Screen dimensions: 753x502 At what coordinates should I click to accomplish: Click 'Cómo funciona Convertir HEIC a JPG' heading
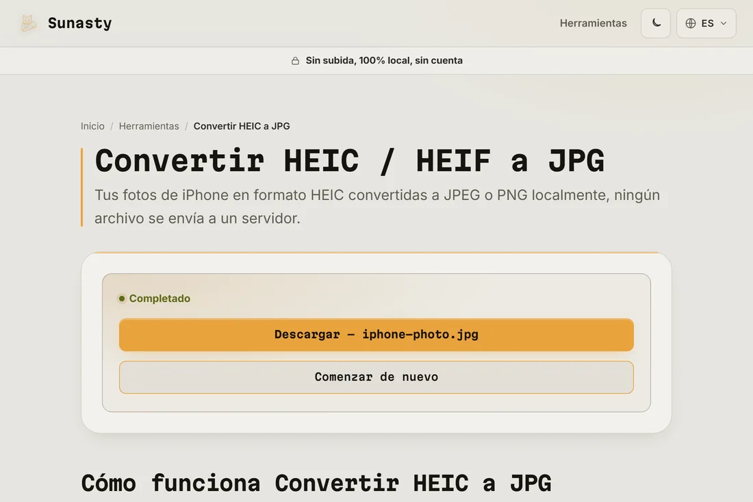pos(316,483)
